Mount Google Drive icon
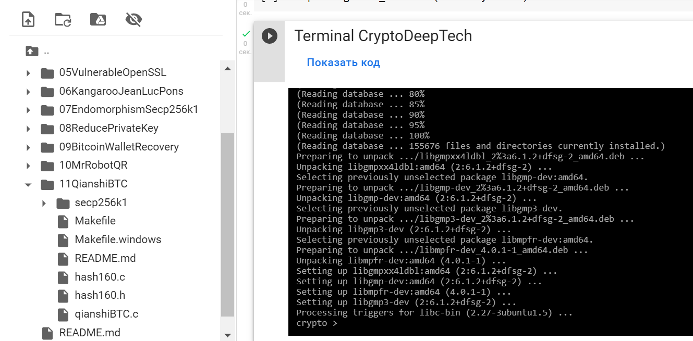Viewport: 693px width, 341px height. click(98, 20)
